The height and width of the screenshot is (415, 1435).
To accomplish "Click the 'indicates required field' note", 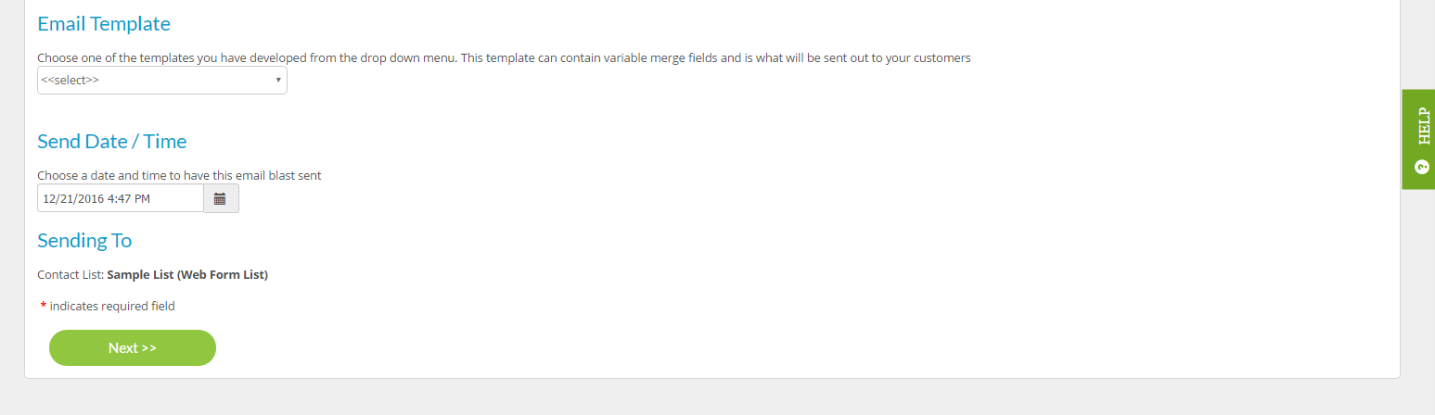I will pyautogui.click(x=112, y=306).
